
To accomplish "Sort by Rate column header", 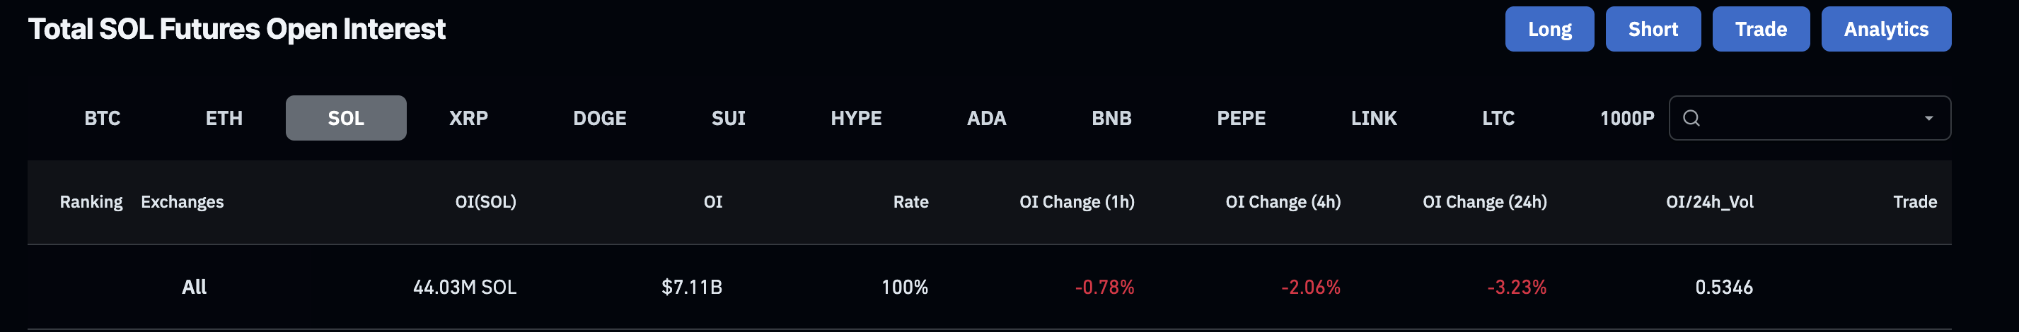I will pyautogui.click(x=910, y=202).
